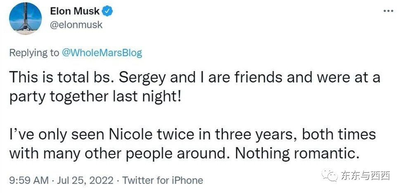Image resolution: width=403 pixels, height=193 pixels.
Task: Click the "This is total bs" sentence
Action: click(68, 77)
